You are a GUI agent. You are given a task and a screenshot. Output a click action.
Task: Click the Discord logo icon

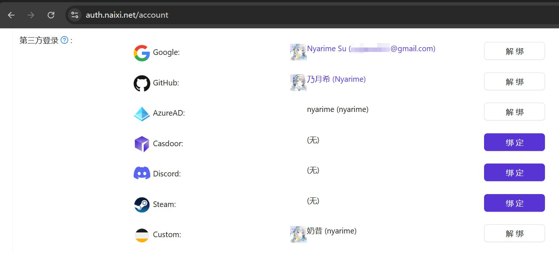tap(141, 173)
